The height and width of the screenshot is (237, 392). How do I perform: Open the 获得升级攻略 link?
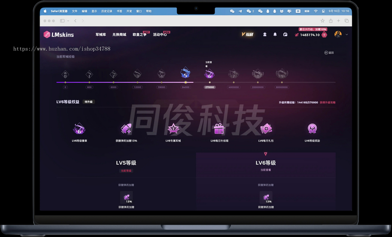click(328, 102)
